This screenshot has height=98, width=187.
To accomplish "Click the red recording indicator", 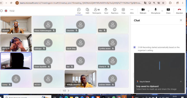I will point(6,11).
